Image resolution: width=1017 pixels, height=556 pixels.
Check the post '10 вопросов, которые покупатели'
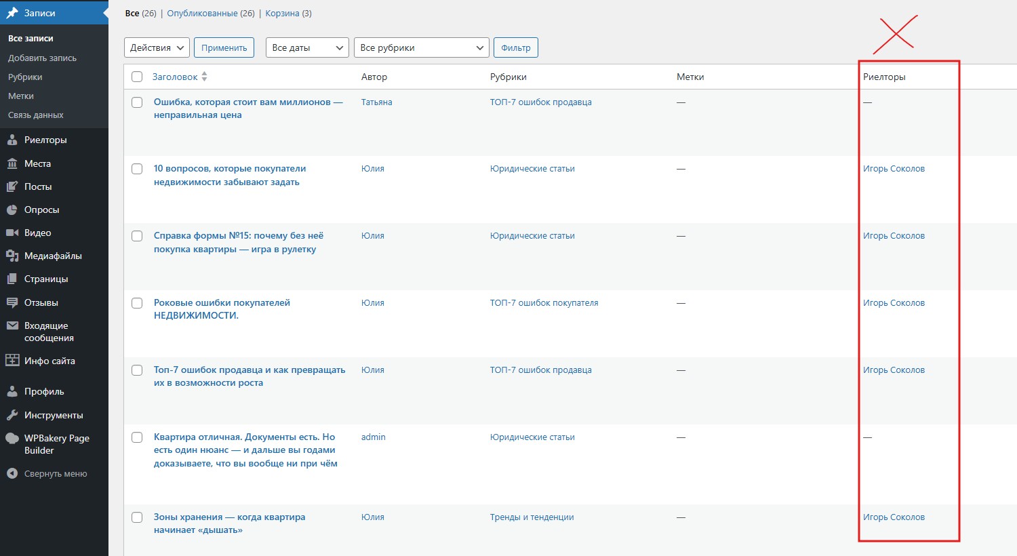tap(137, 169)
